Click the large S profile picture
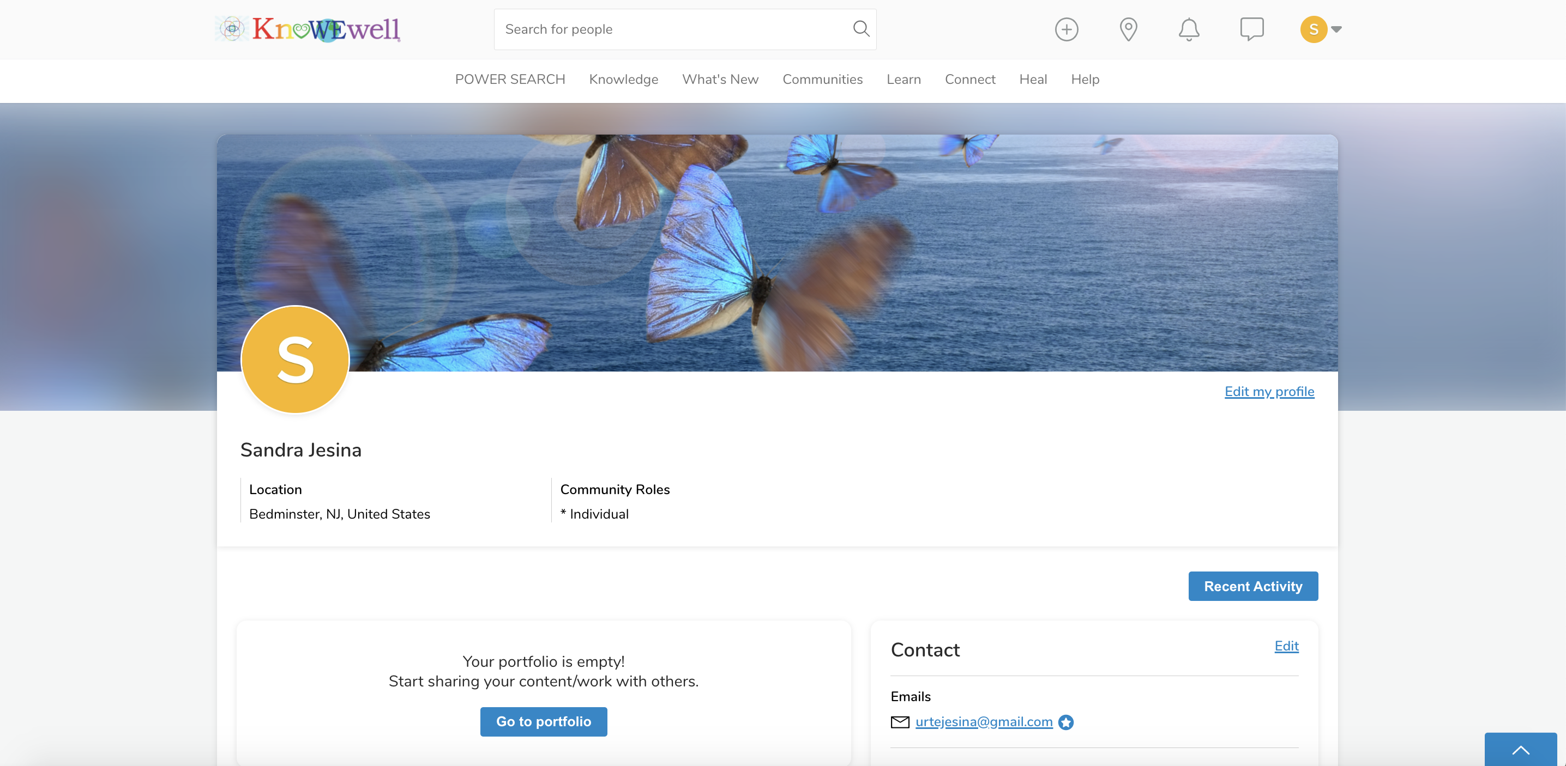Screen dimensions: 1566x766 tap(296, 360)
